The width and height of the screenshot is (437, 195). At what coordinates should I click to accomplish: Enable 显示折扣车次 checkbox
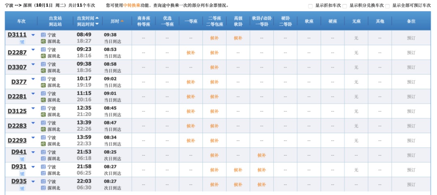point(310,6)
